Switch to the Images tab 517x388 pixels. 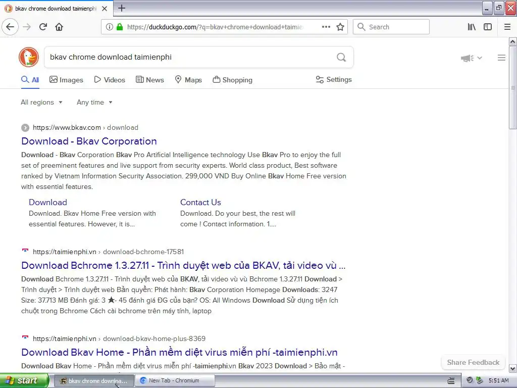tap(66, 80)
